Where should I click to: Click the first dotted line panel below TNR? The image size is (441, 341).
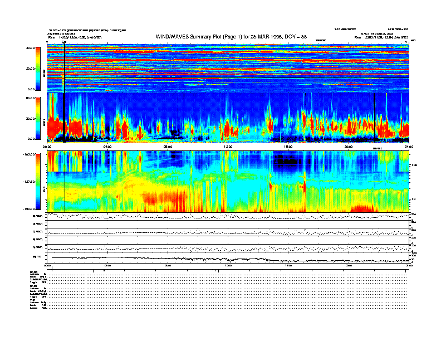228,216
